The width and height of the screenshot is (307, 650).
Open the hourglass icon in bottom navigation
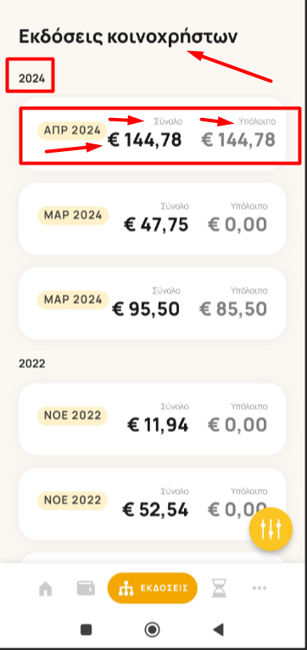219,588
